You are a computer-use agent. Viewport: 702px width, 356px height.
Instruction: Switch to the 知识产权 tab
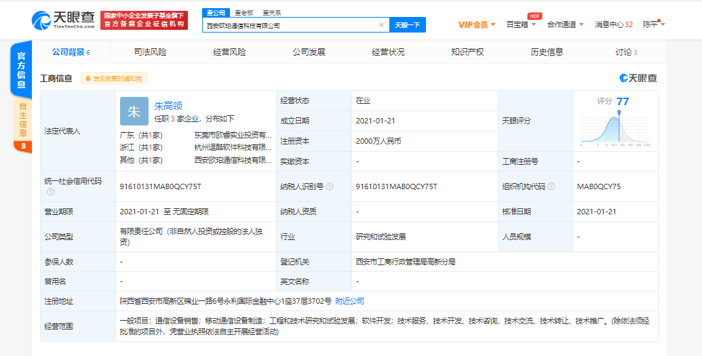pos(467,52)
